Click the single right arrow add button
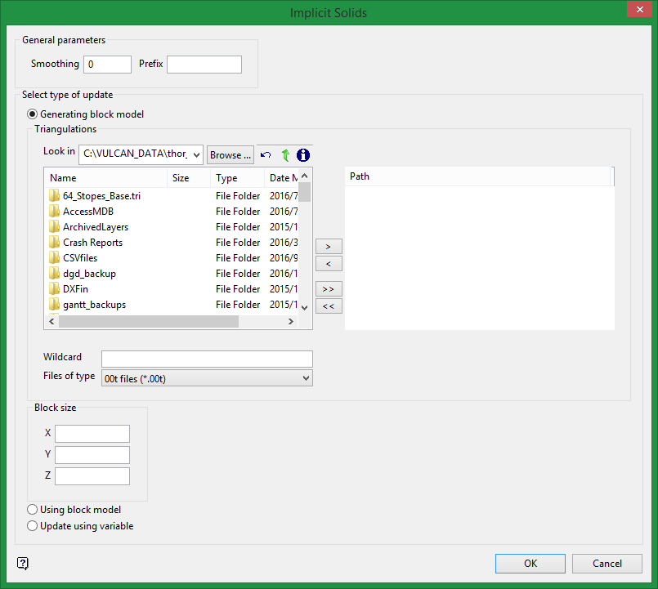The image size is (658, 589). pyautogui.click(x=329, y=246)
